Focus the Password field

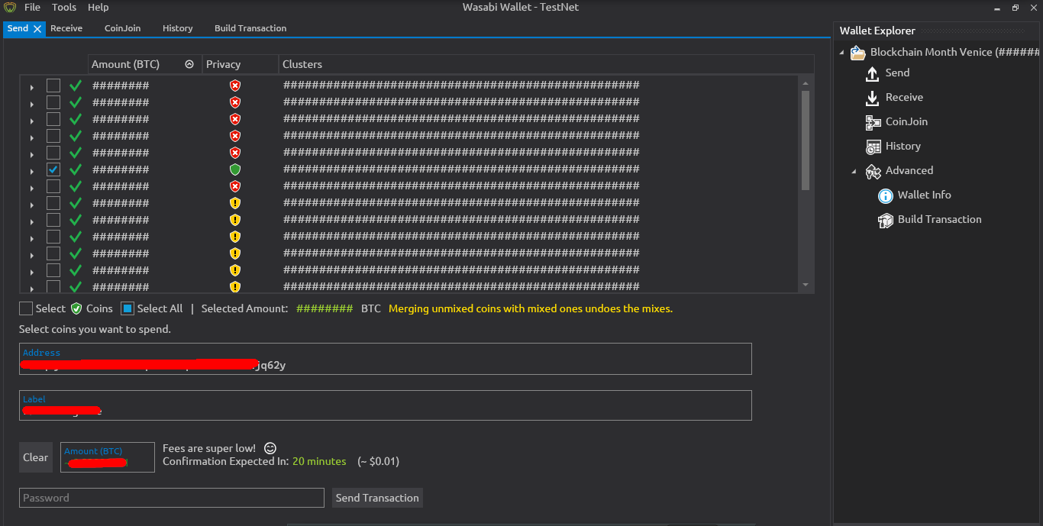(172, 498)
